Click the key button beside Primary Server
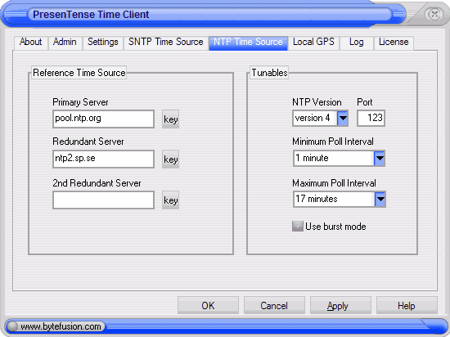The image size is (450, 337). click(170, 119)
